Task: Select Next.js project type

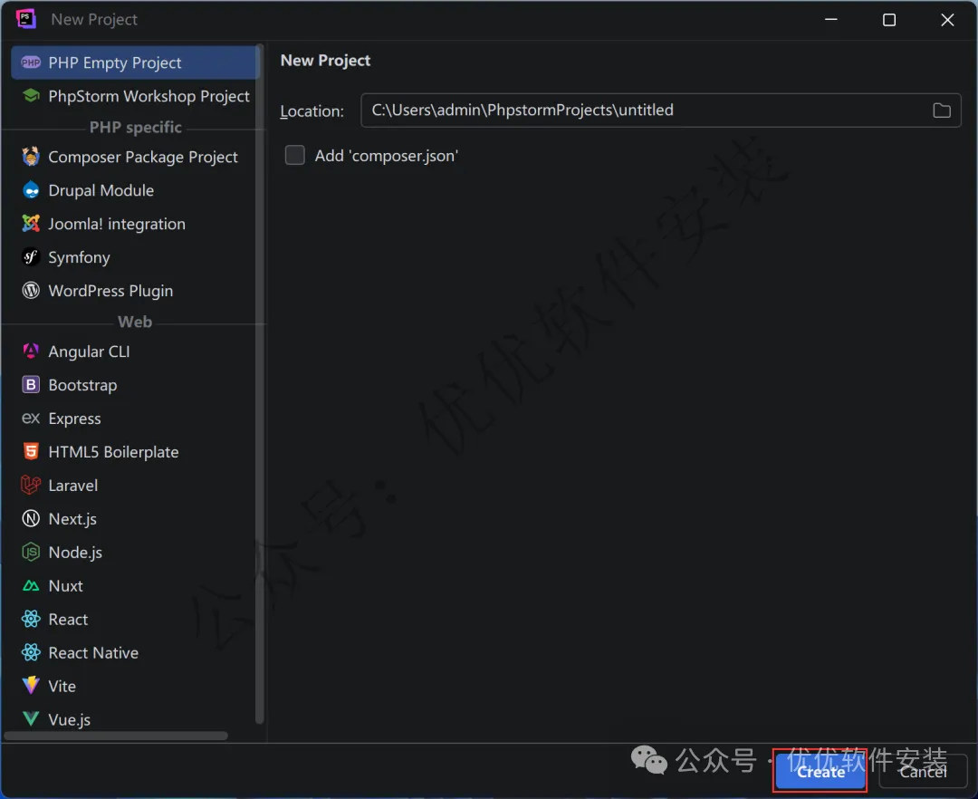Action: click(135, 518)
